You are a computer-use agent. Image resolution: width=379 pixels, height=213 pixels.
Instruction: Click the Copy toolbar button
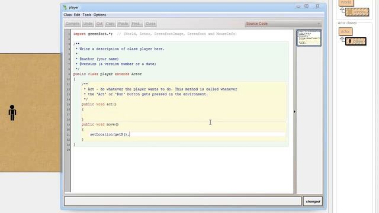click(110, 24)
